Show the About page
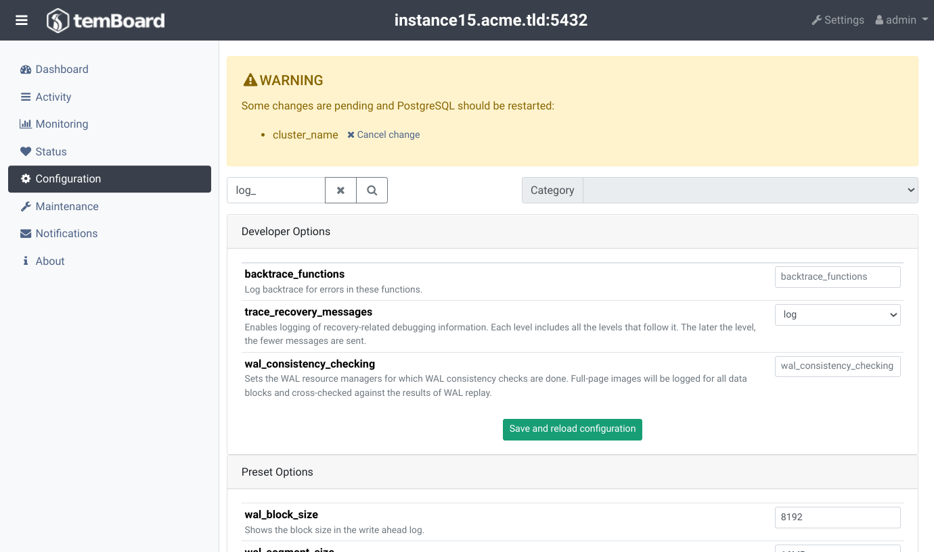Screen dimensions: 934x552 click(43, 261)
